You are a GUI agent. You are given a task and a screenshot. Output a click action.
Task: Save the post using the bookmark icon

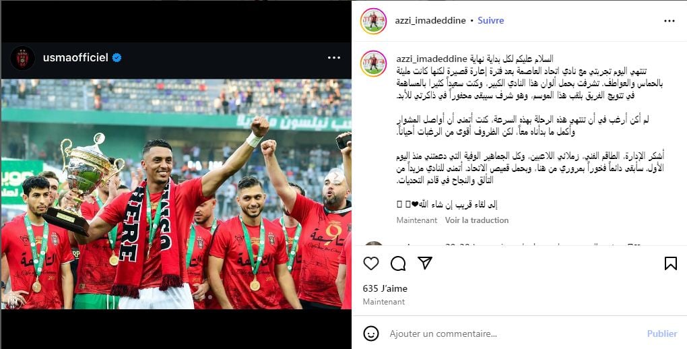click(x=670, y=263)
